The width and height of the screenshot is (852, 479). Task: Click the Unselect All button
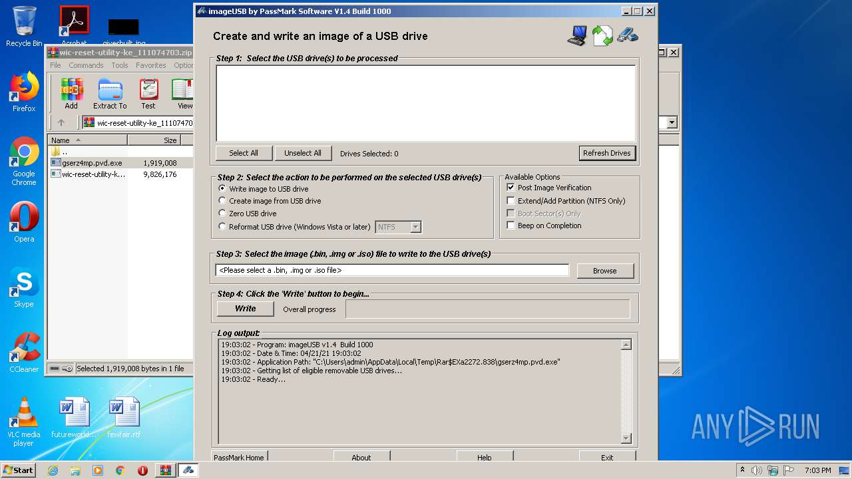pos(303,153)
